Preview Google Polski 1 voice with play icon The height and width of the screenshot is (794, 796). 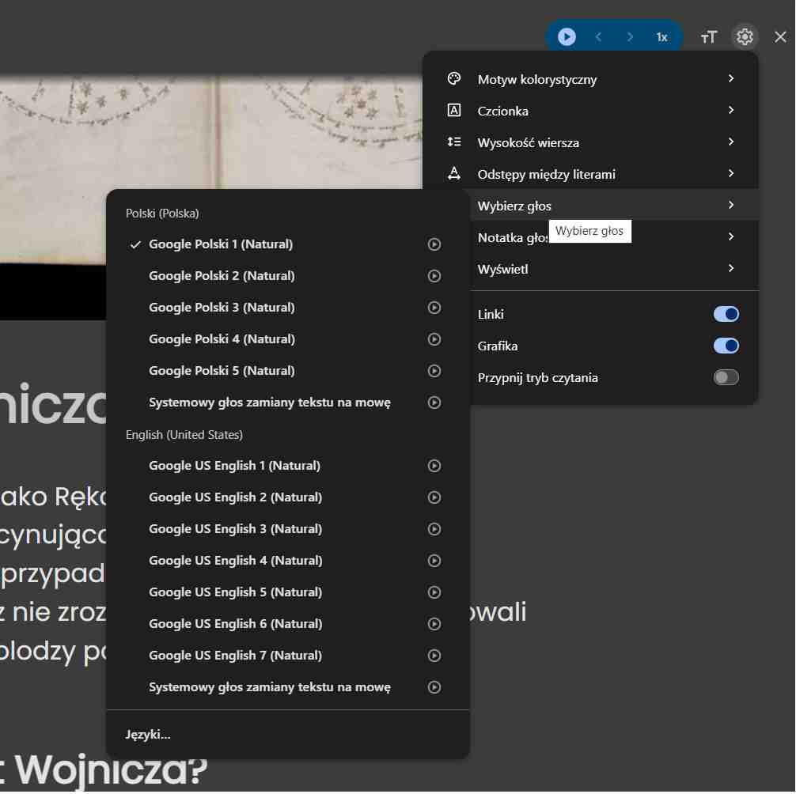(434, 244)
